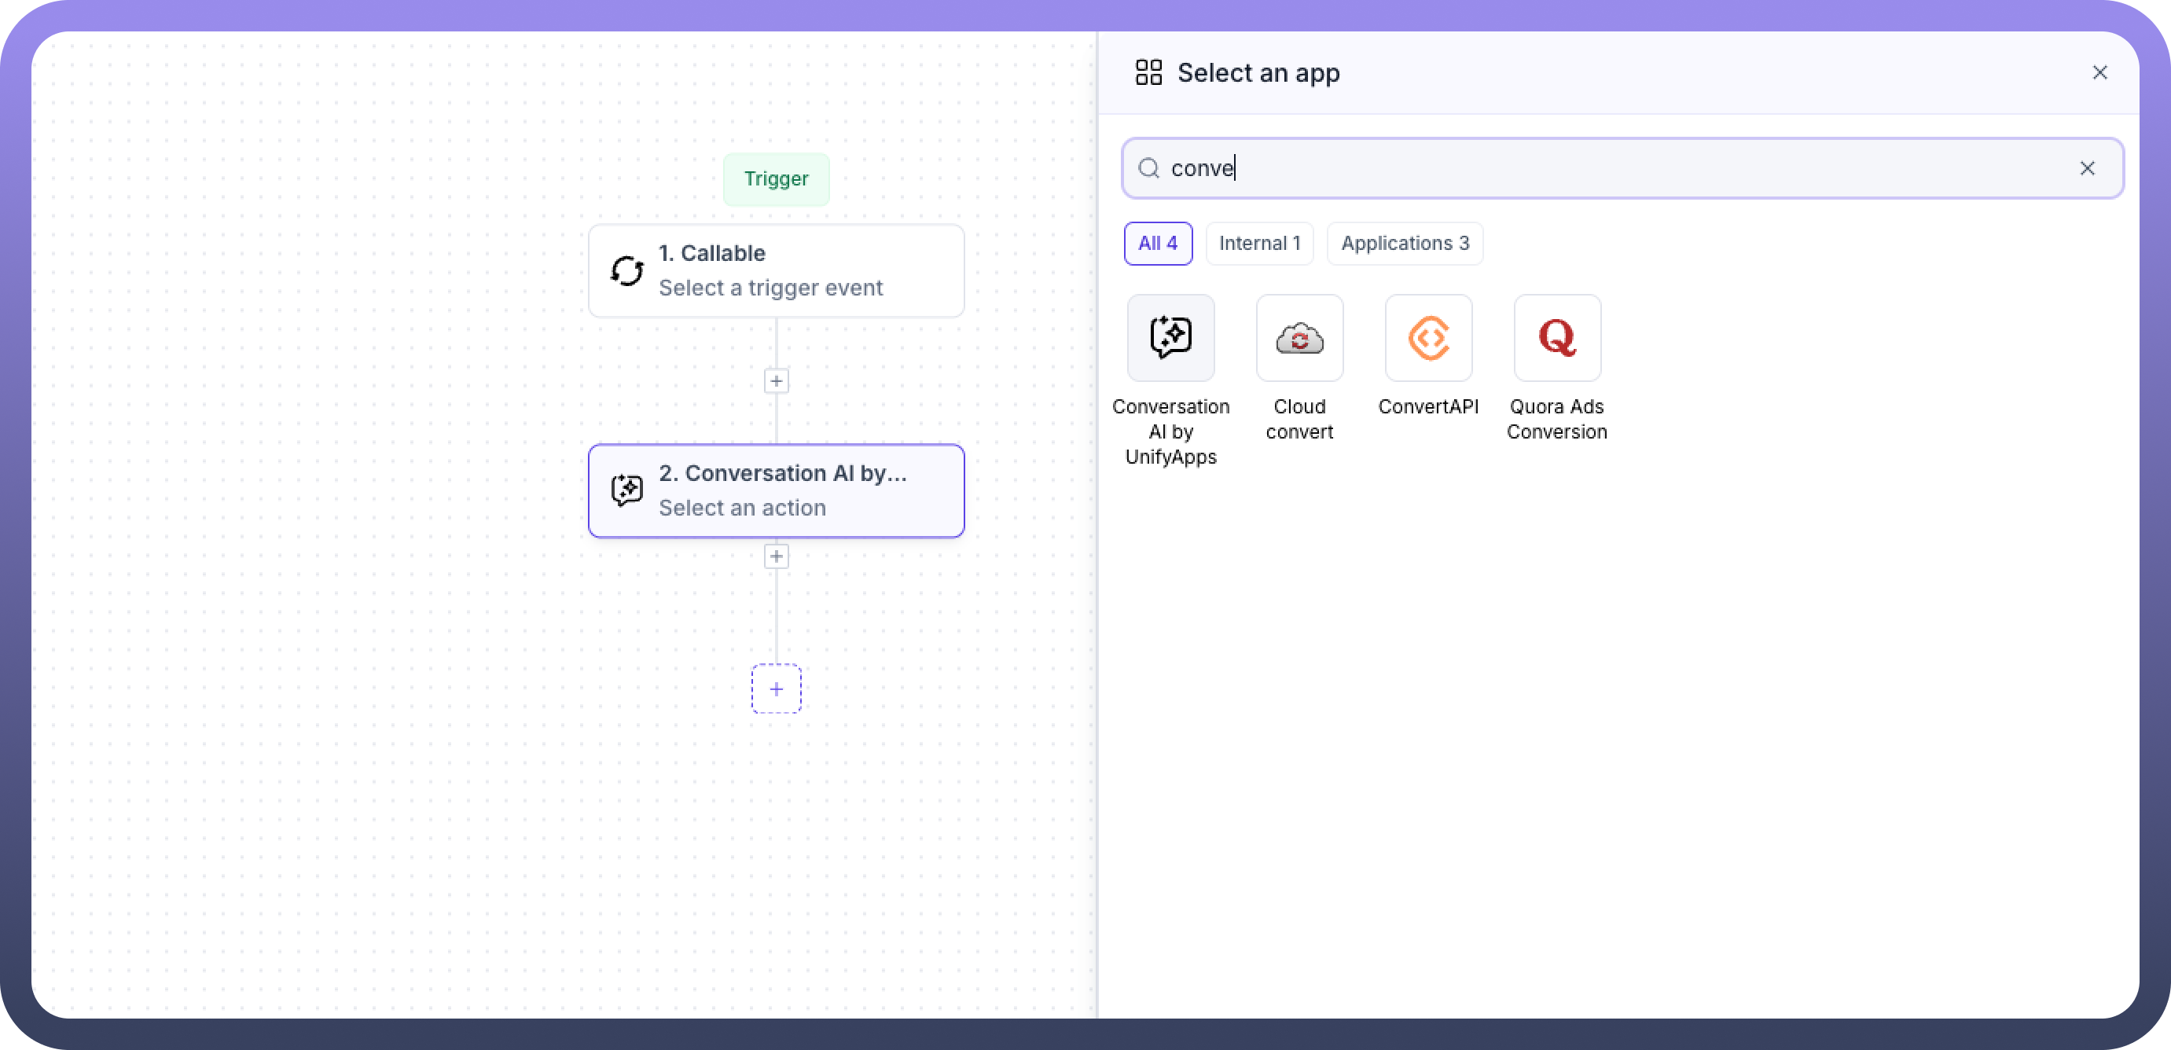This screenshot has height=1050, width=2171.
Task: Choose the Cloud convert app icon
Action: [x=1299, y=338]
